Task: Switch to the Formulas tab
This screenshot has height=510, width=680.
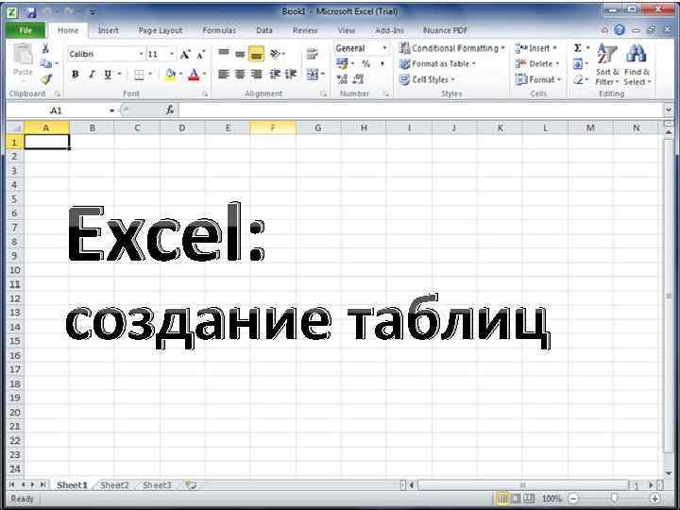Action: point(219,30)
